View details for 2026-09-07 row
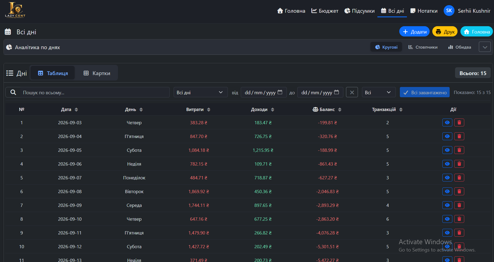 point(447,178)
